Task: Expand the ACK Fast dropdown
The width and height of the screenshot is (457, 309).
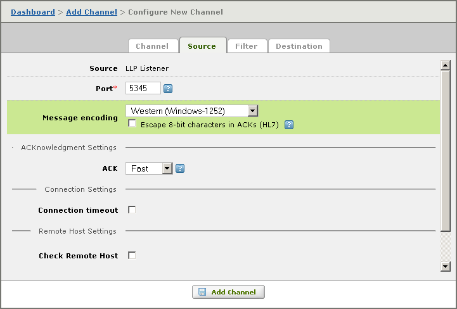Action: point(149,168)
